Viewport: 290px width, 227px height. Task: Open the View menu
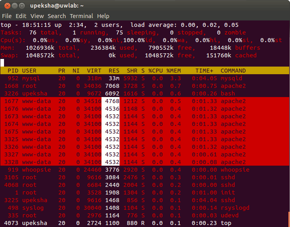(37, 16)
